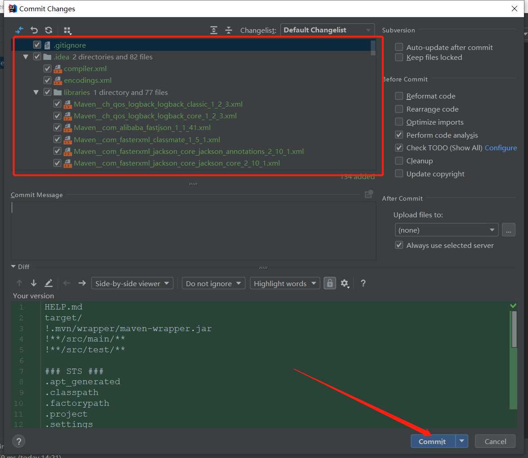Click the Refresh changes icon

coord(49,30)
